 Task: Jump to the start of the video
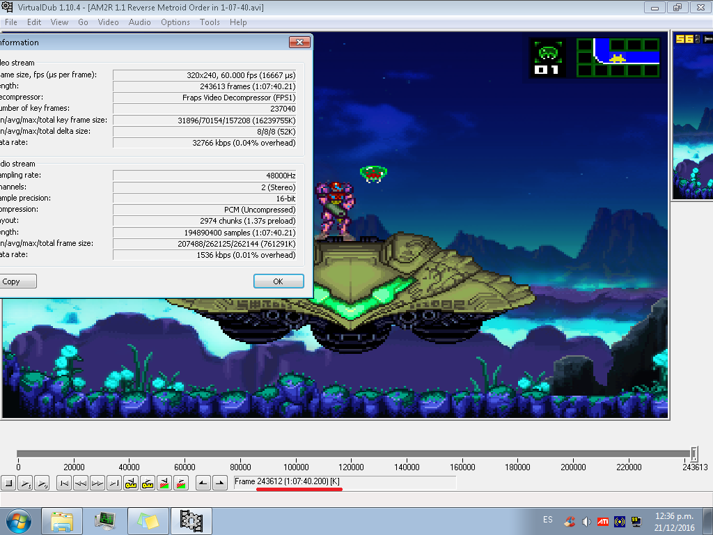click(x=64, y=483)
